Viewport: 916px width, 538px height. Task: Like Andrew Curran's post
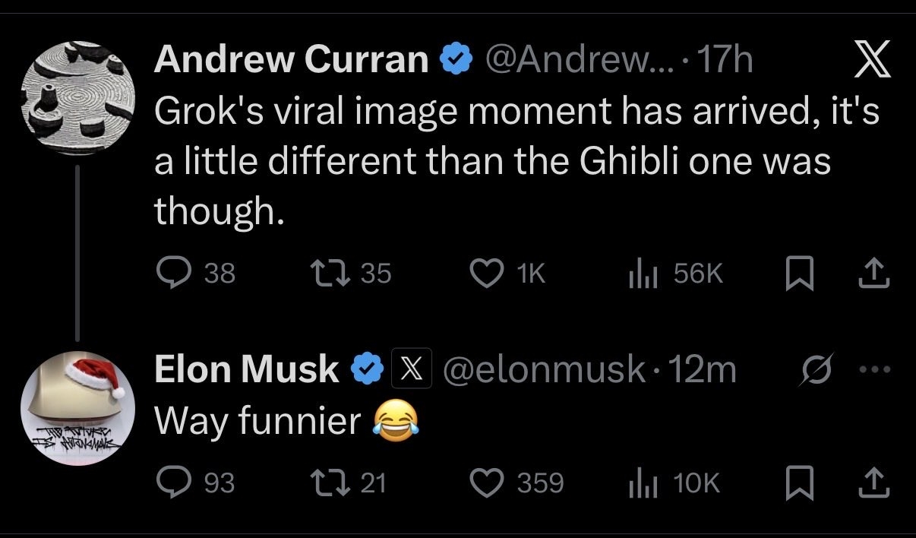tap(488, 274)
